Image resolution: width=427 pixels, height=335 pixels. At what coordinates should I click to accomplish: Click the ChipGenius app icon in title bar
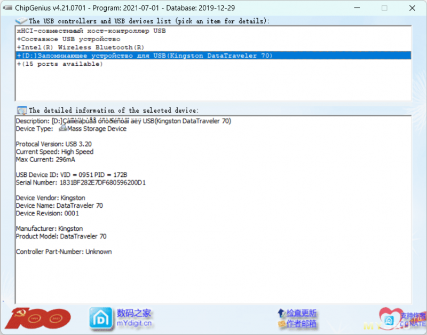coord(7,8)
